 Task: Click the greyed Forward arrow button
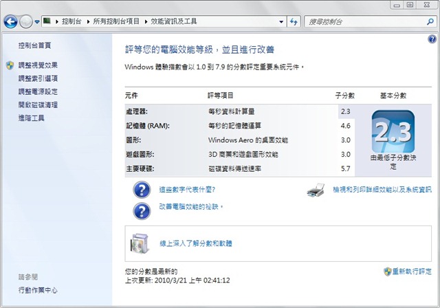point(26,21)
